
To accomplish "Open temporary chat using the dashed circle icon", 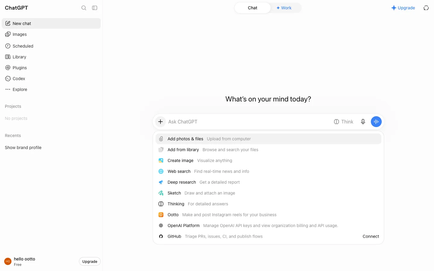I will tap(426, 8).
